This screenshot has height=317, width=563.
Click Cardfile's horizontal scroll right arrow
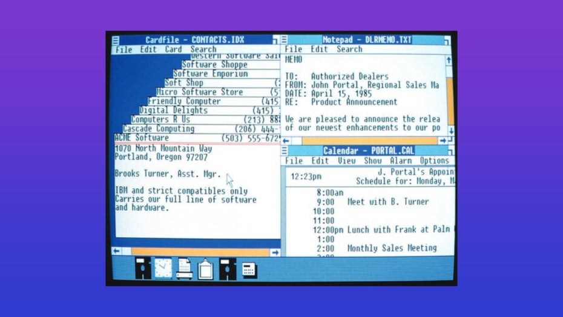[x=274, y=252]
